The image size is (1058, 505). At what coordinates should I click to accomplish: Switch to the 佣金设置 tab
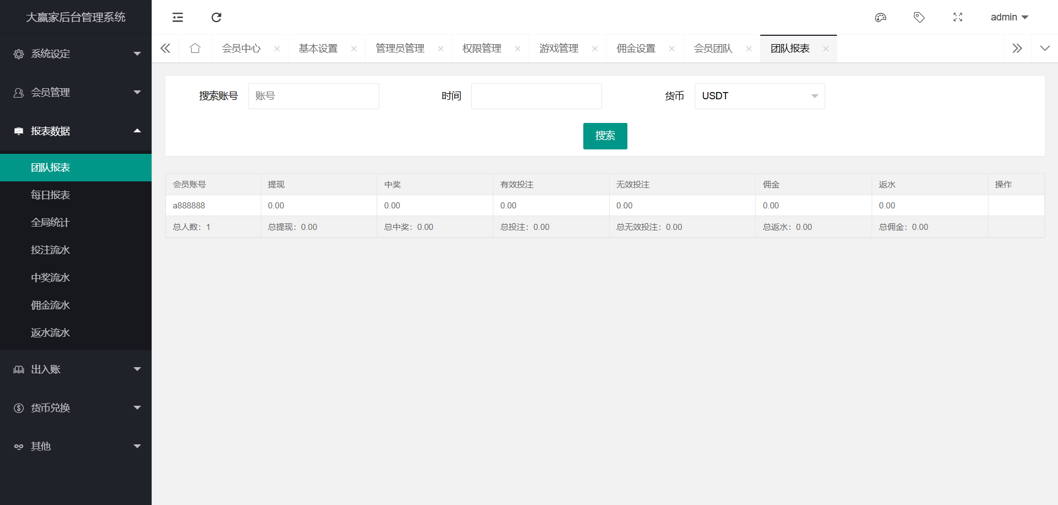click(x=636, y=49)
